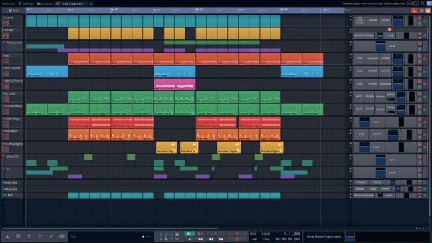Click the undo icon in bottom toolbar
432x243 pixels.
(x=29, y=236)
